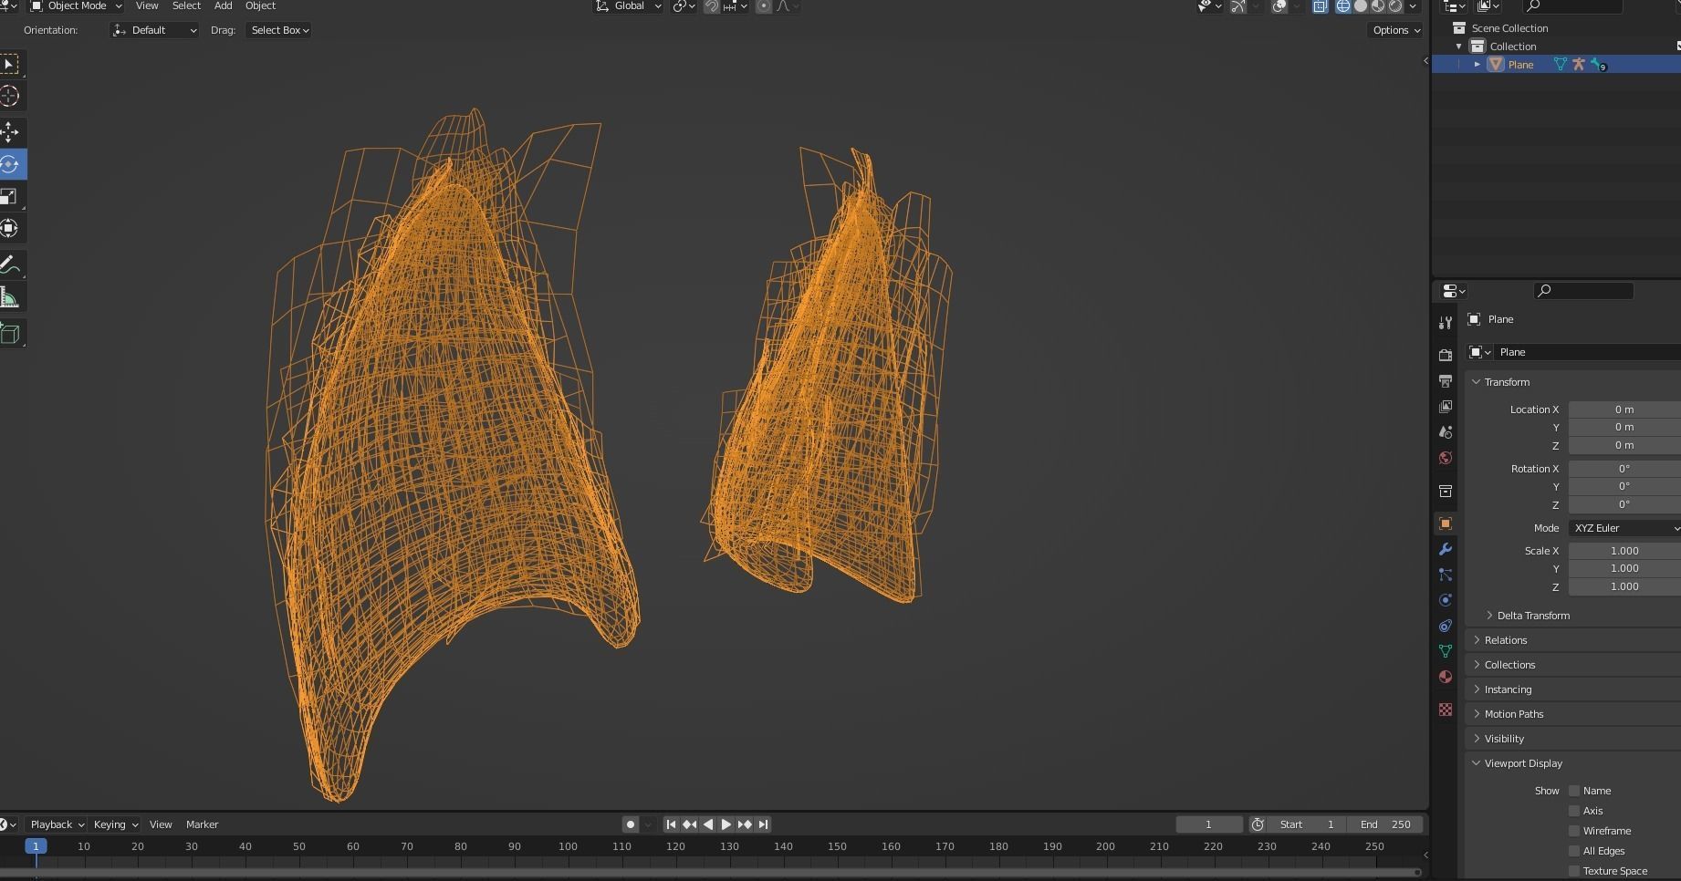
Task: Toggle timeline auto keying record button
Action: (630, 824)
